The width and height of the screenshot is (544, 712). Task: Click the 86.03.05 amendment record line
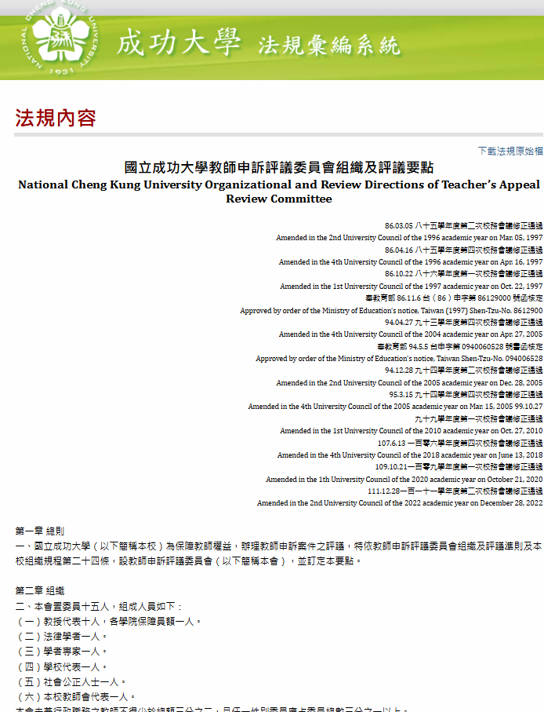463,225
